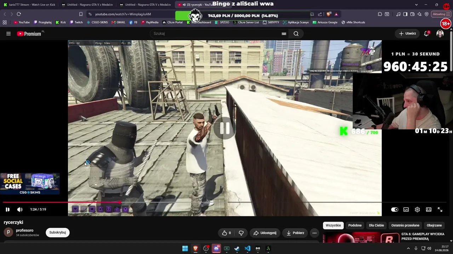Select the Wszystkie filter chip
This screenshot has width=453, height=254.
(x=333, y=225)
